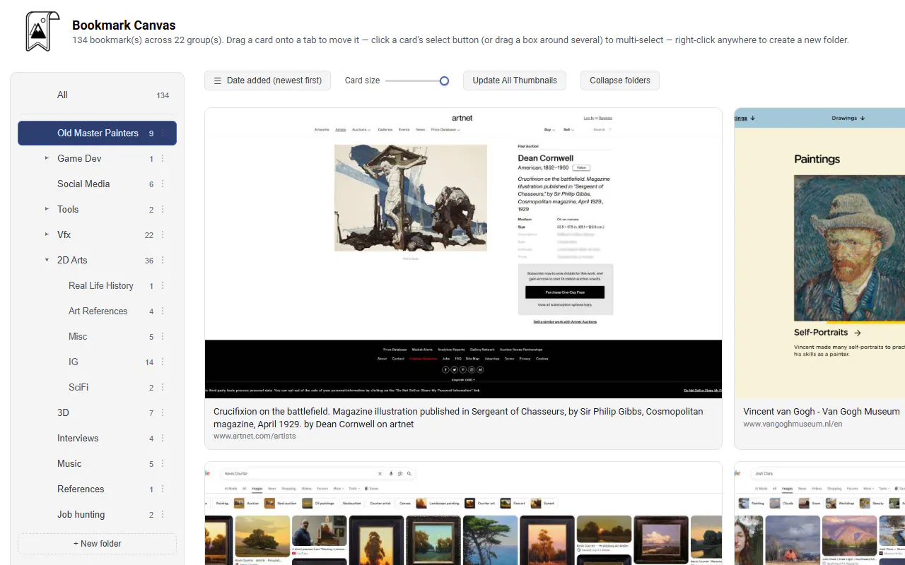Open the Dean Cornwell artnet thumbnail
Screen dimensions: 905x565
[463, 254]
